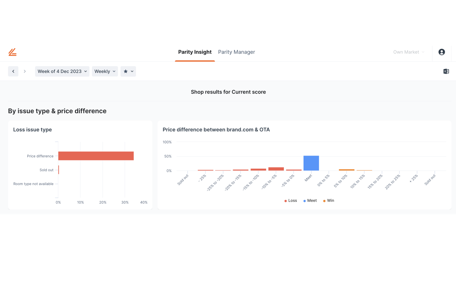Go to the previous week arrow
The height and width of the screenshot is (285, 456).
[x=13, y=71]
